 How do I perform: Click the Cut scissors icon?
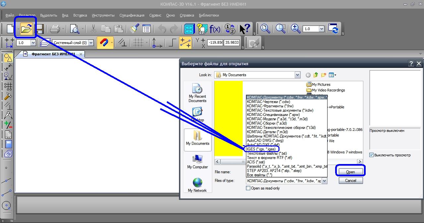point(93,29)
